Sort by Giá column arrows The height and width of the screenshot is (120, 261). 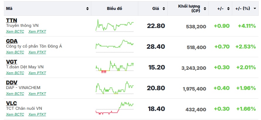tap(164, 9)
